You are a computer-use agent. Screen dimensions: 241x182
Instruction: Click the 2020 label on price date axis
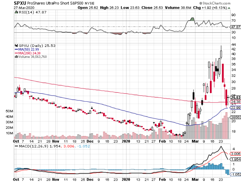[126, 140]
